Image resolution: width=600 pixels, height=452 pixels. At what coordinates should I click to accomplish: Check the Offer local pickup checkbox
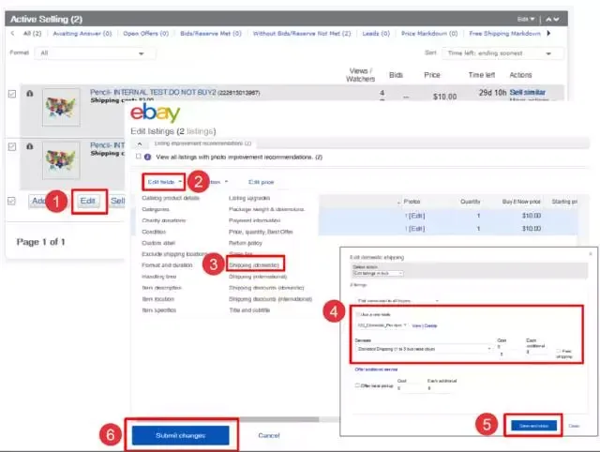point(357,385)
